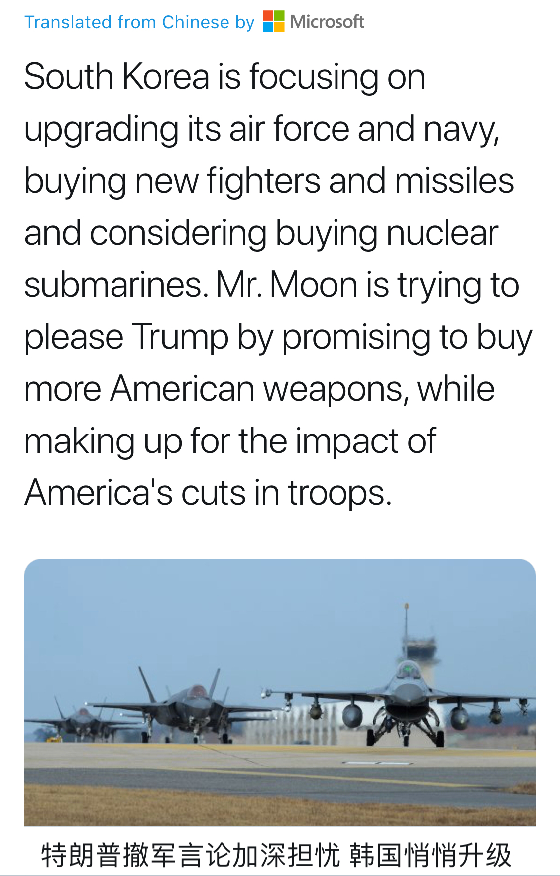Tap 'fighters and missiles' in the tweet
Image resolution: width=560 pixels, height=876 pixels.
[360, 181]
